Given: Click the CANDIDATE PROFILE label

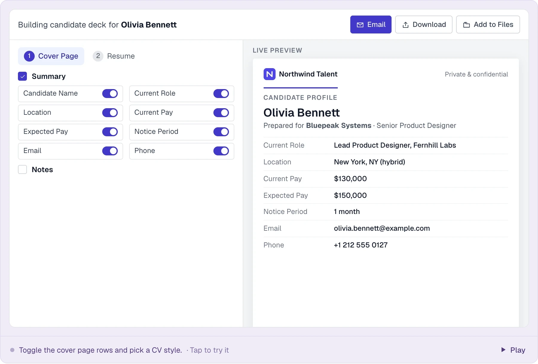Looking at the screenshot, I should click(300, 97).
